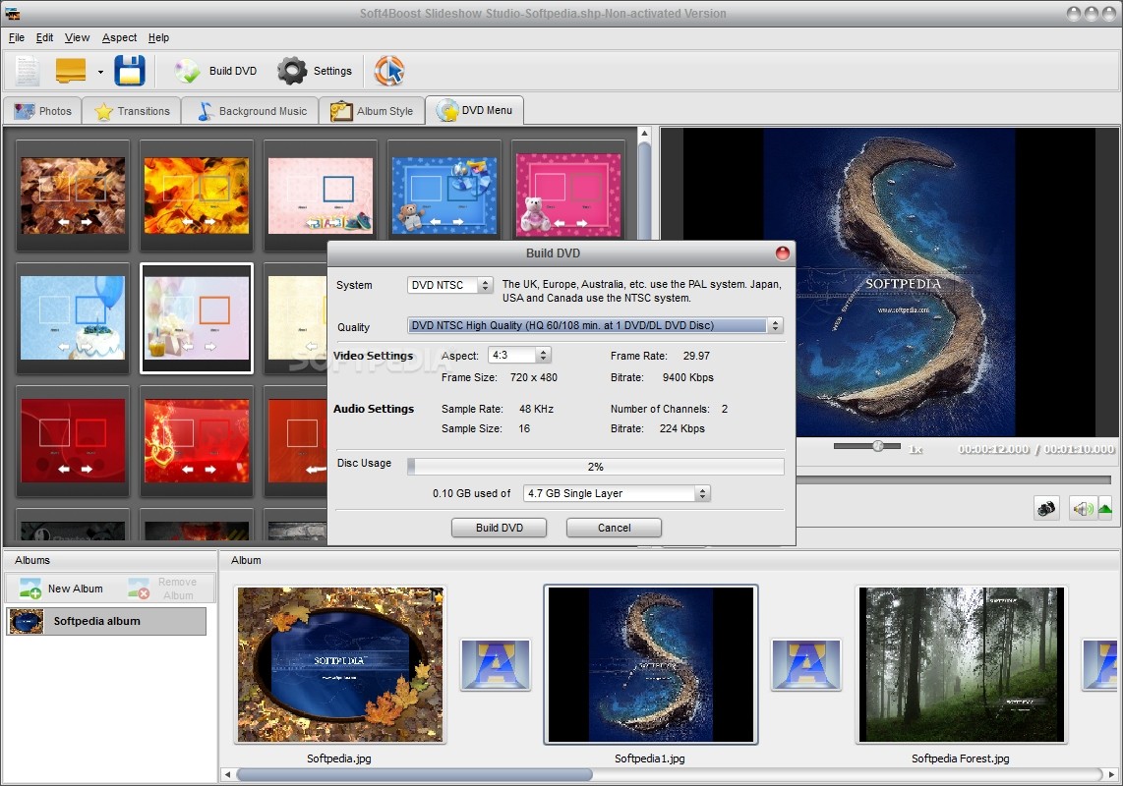
Task: Click the '0.10 GB used of' text
Action: click(471, 493)
